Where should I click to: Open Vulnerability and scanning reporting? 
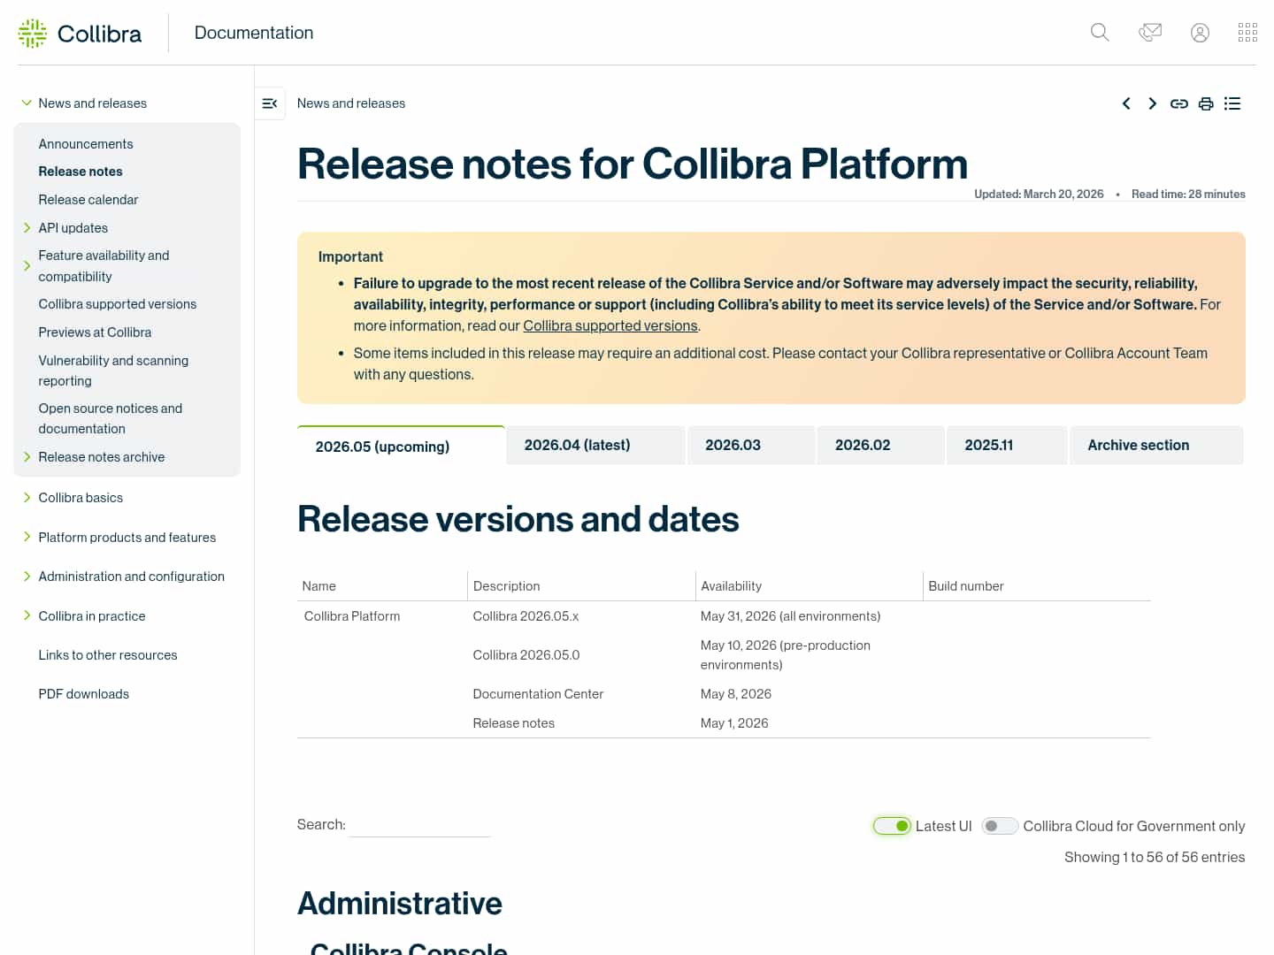[x=113, y=371]
